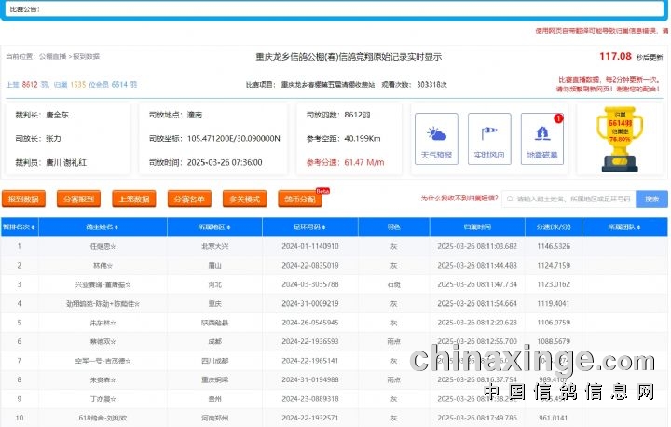
Task: Switch to the 分赛报到 tab
Action: [77, 200]
